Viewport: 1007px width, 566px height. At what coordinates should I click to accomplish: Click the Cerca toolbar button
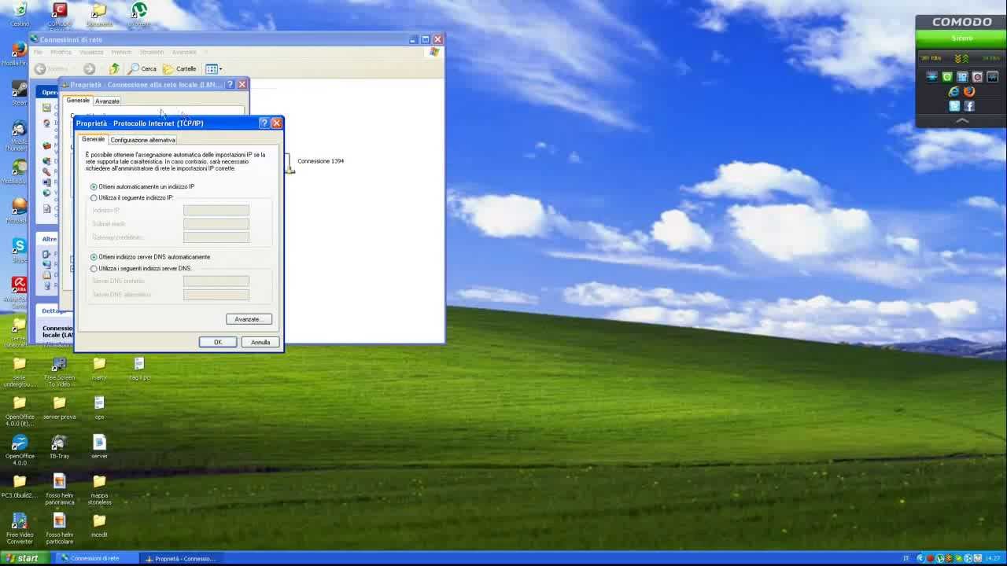click(142, 69)
